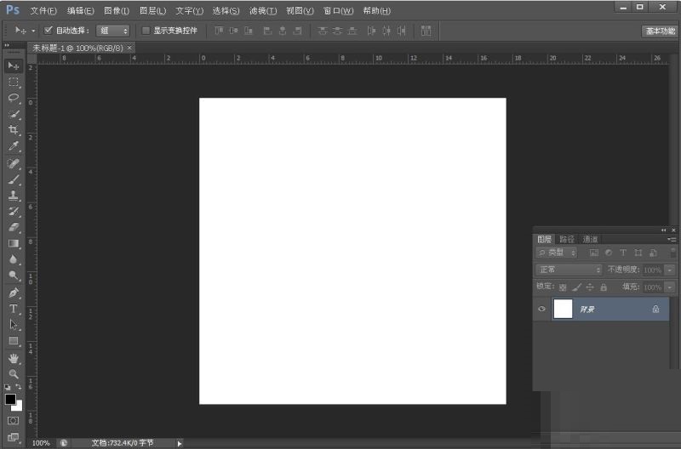
Task: Filter layers by type layers (T icon)
Action: 623,253
